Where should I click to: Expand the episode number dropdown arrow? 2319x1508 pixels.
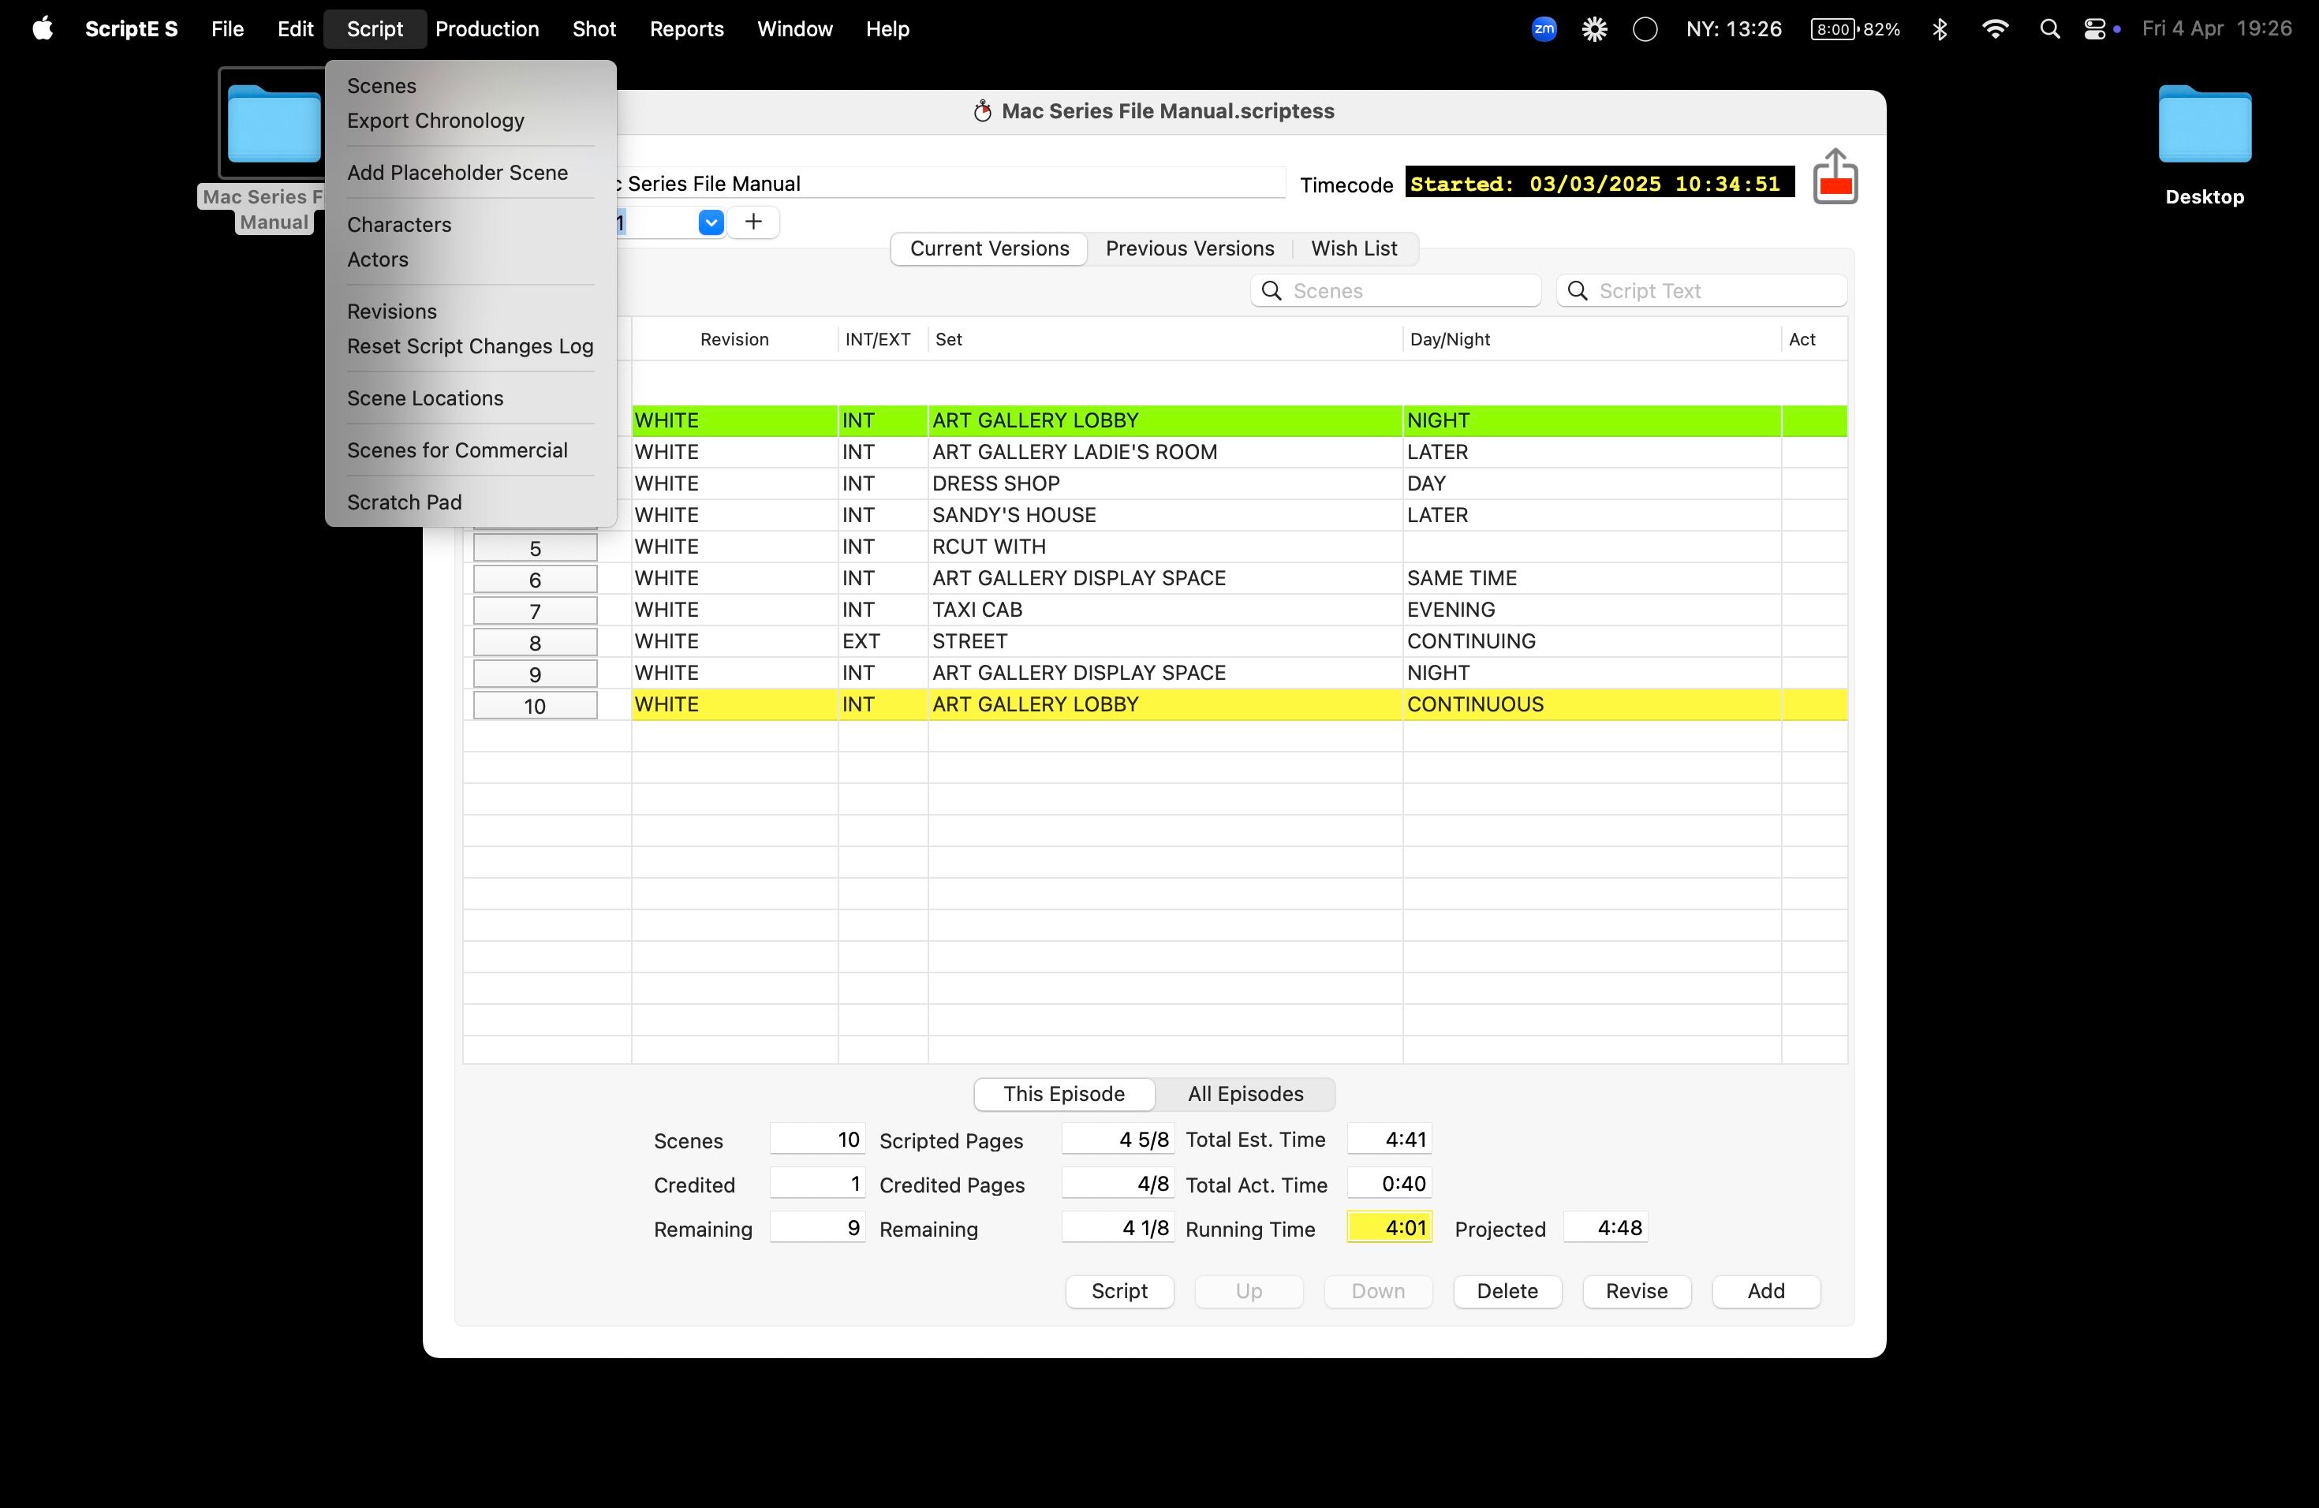(711, 222)
